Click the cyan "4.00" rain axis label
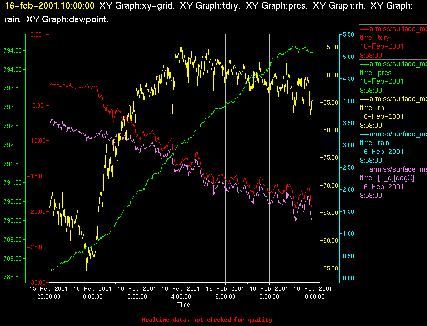The image size is (427, 326). (349, 101)
